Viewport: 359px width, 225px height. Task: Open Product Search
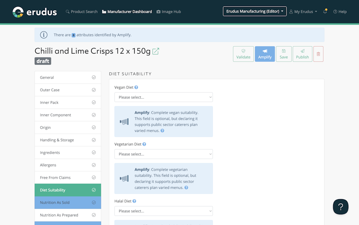(81, 12)
